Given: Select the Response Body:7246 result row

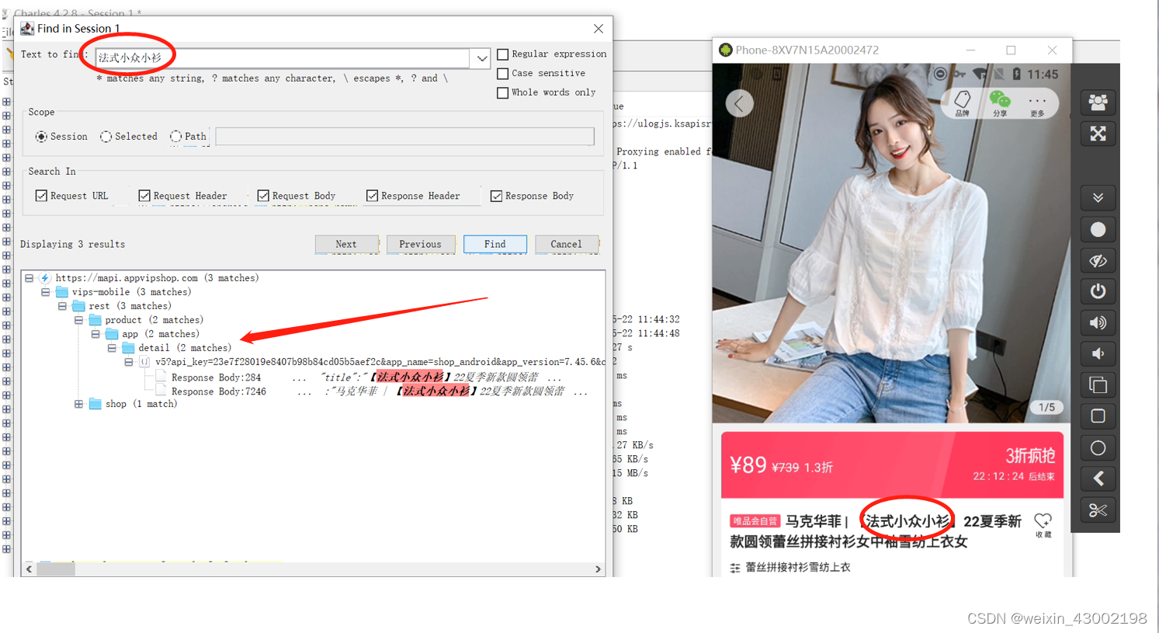Looking at the screenshot, I should (371, 391).
